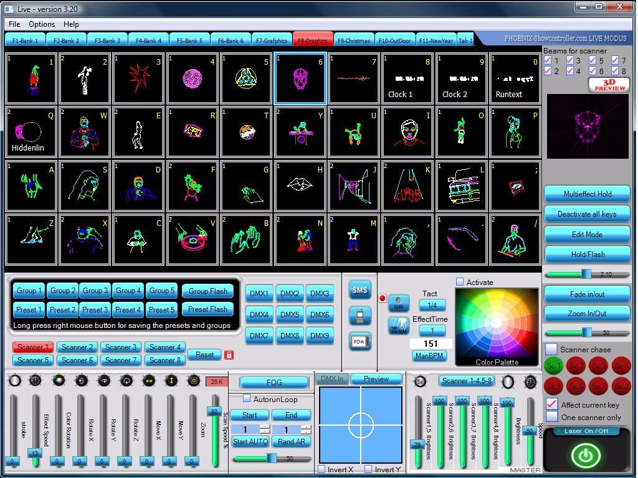Click the icon above the Rotate Y slider
The width and height of the screenshot is (638, 478).
[104, 381]
